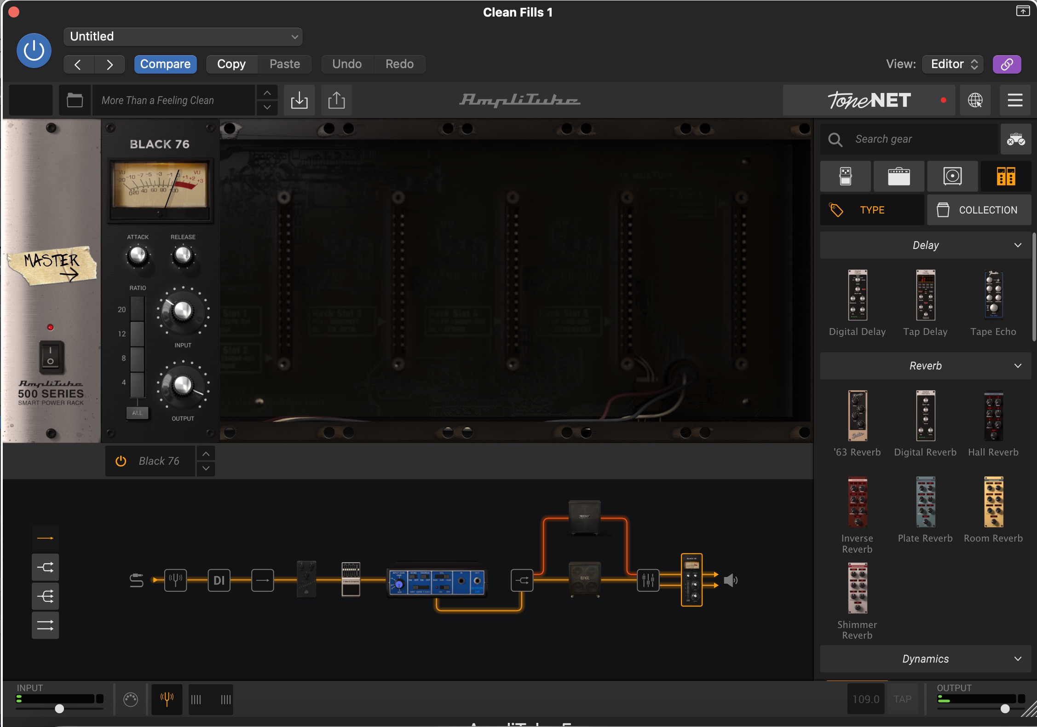This screenshot has height=727, width=1037.
Task: Collapse the Delay section
Action: [926, 245]
